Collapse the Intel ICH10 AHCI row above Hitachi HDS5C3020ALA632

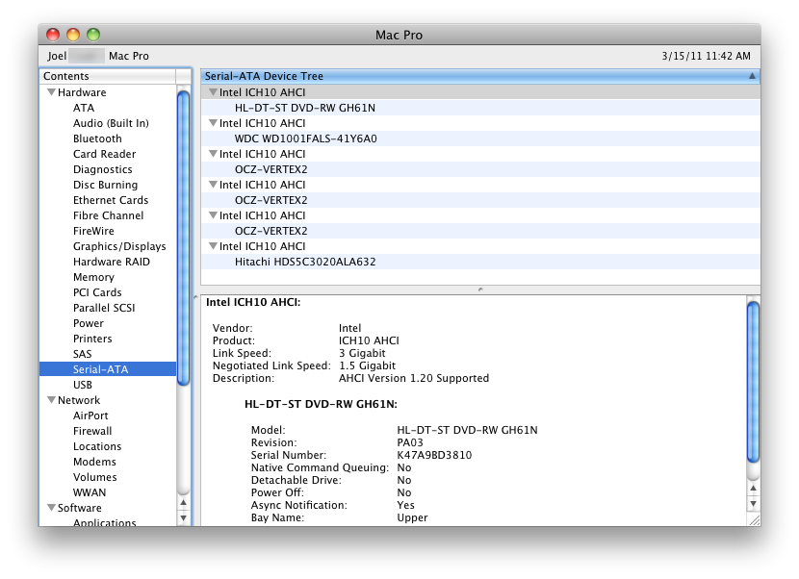(213, 246)
